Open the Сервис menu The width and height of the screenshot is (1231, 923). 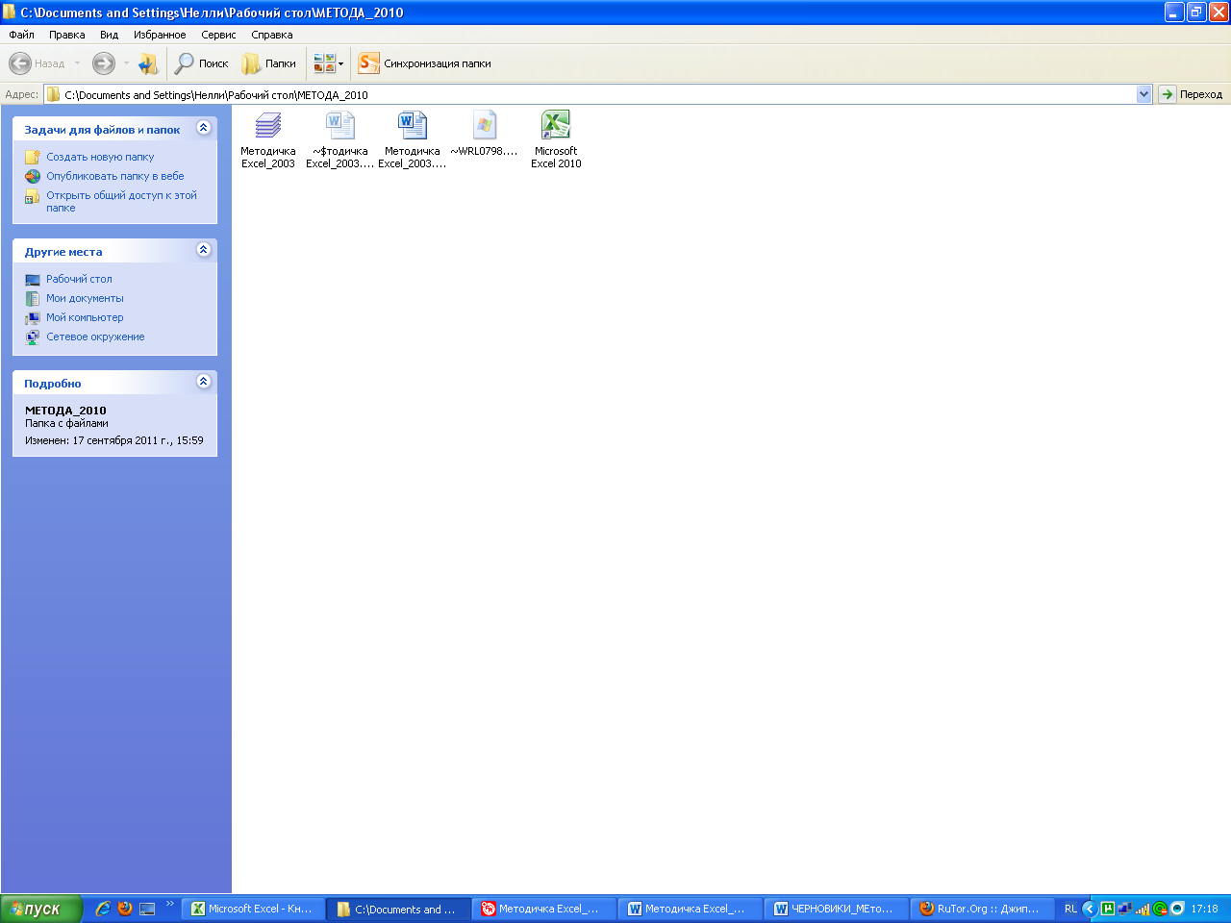point(218,35)
